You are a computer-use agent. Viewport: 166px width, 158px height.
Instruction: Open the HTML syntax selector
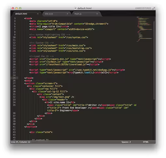[x=145, y=142]
